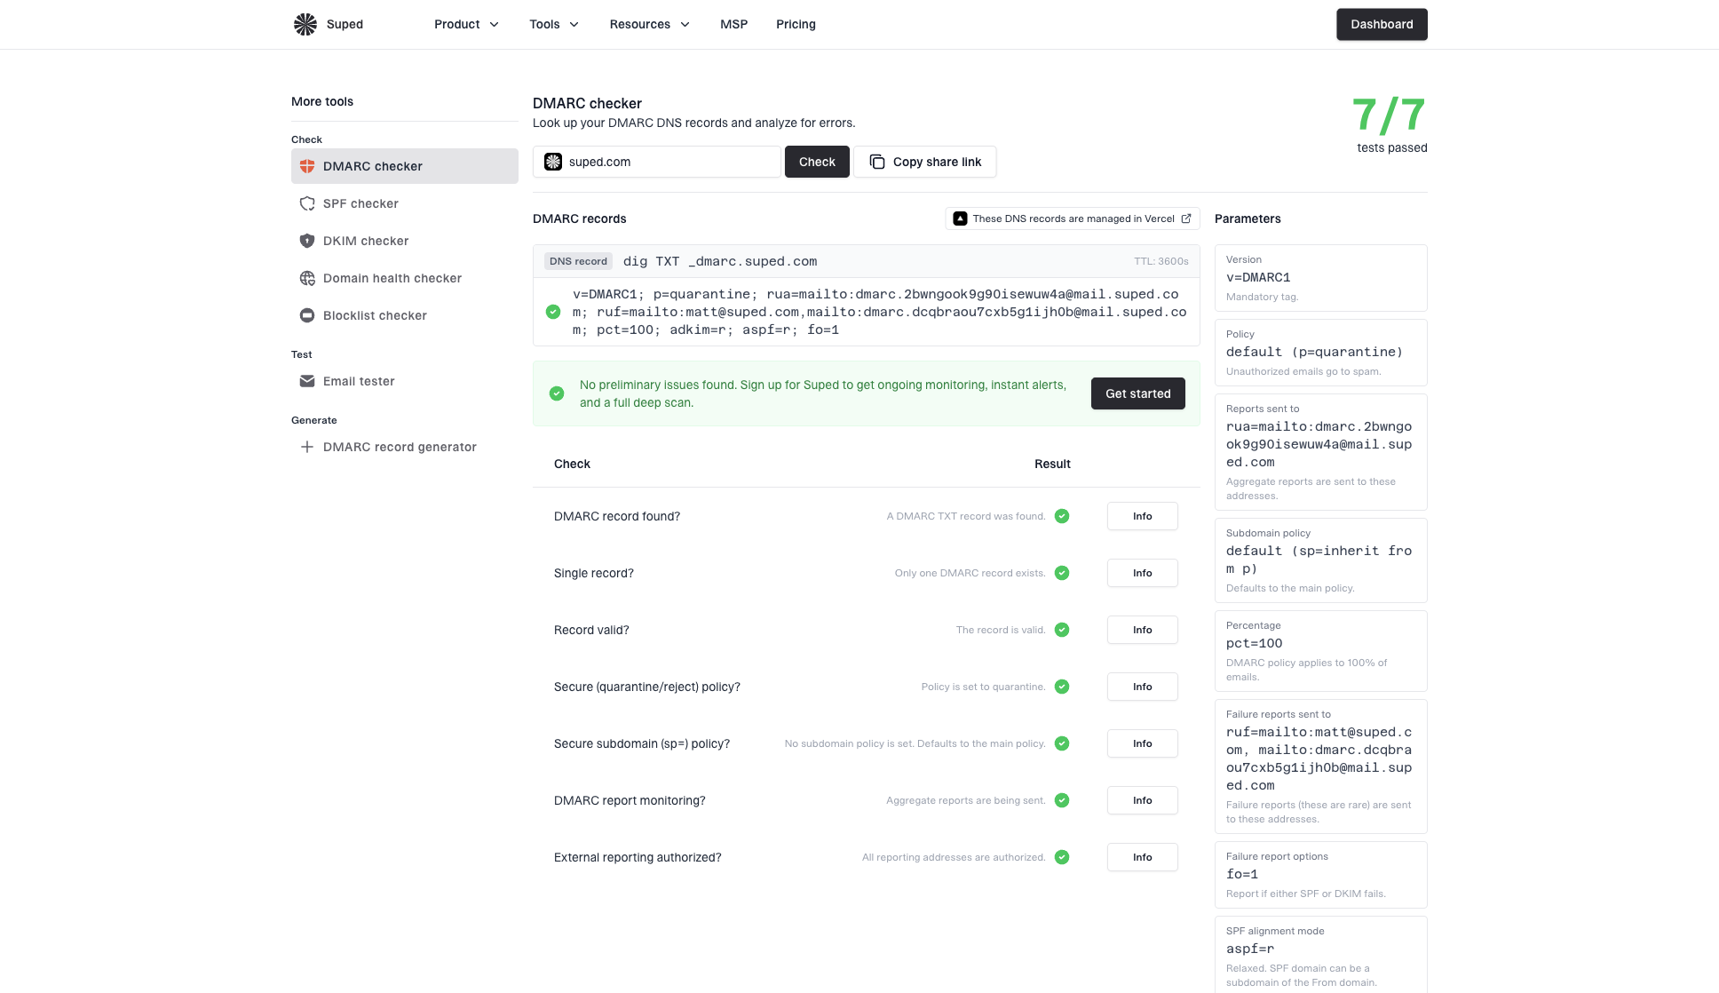This screenshot has width=1719, height=993.
Task: Follow the DNS records managed in Vercel link
Action: (x=1073, y=218)
